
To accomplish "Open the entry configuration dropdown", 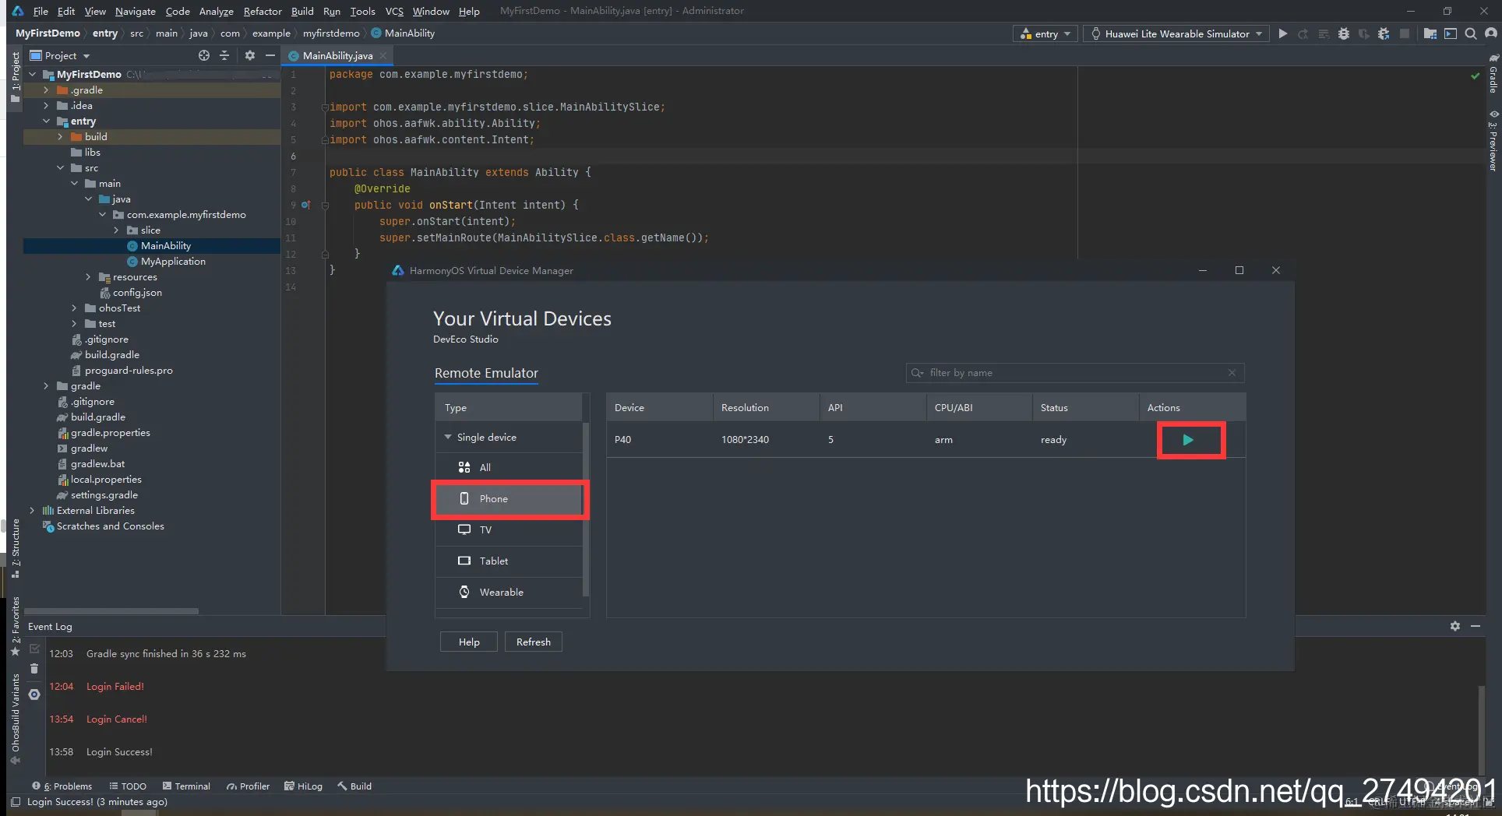I will (1045, 33).
